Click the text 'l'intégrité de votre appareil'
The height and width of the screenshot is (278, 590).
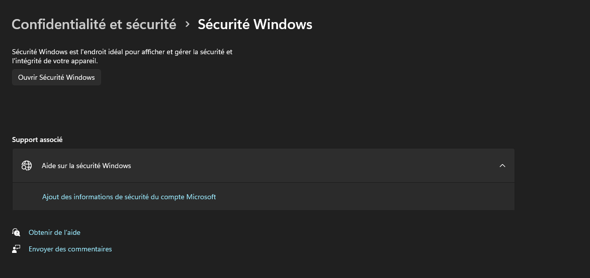(x=55, y=61)
